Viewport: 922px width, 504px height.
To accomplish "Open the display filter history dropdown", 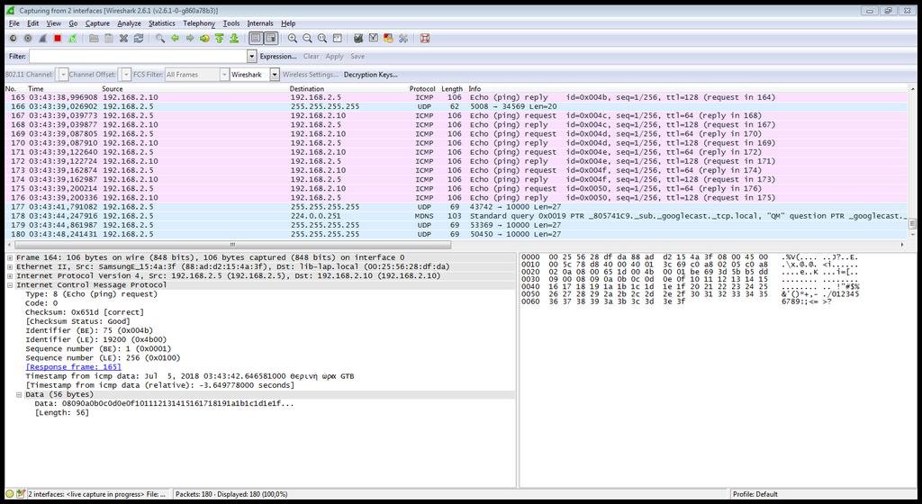I will click(x=252, y=57).
